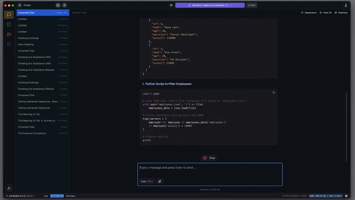Open My Models folder sidebar icon
Screen dimensions: 355x200
click(x=9, y=34)
